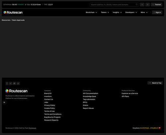Click the Back to Top button
The image size is (166, 135).
click(155, 83)
